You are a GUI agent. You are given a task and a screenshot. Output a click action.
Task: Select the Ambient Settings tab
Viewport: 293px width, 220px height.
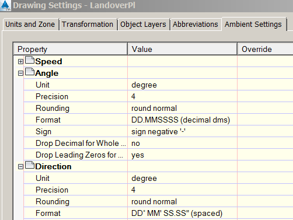click(x=253, y=25)
